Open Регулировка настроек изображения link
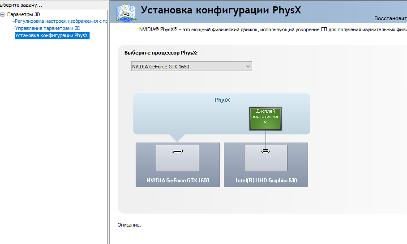 (61, 21)
